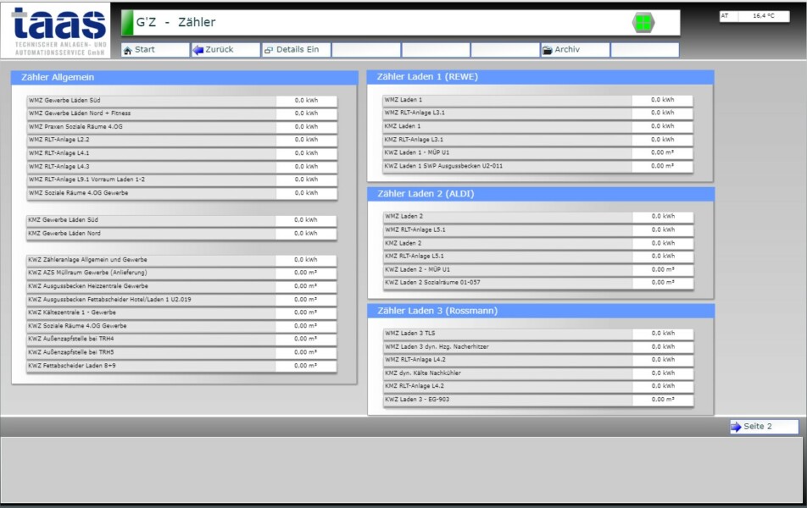Viewport: 807px width, 508px height.
Task: Select the Zähler Laden 3 (Rossmann) header
Action: click(x=540, y=311)
